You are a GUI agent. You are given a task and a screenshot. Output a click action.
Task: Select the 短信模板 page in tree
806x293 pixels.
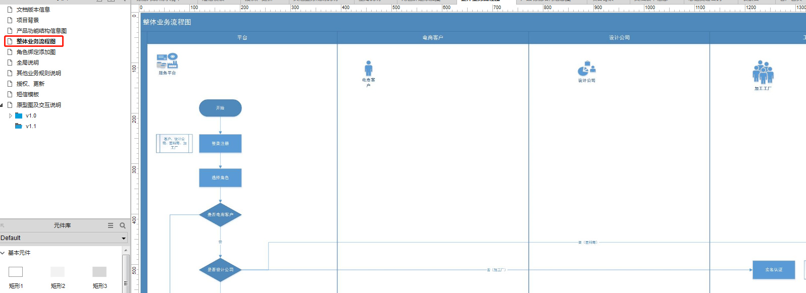pyautogui.click(x=27, y=94)
